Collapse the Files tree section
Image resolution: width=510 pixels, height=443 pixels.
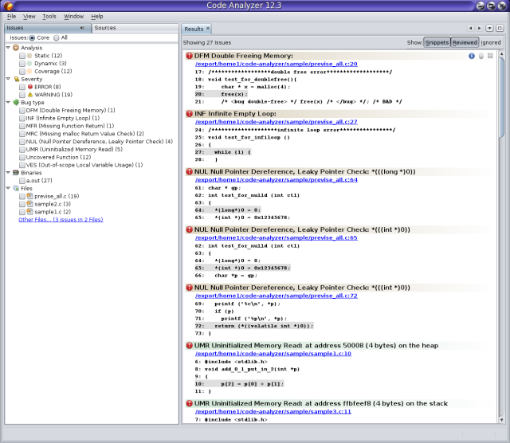pyautogui.click(x=8, y=188)
